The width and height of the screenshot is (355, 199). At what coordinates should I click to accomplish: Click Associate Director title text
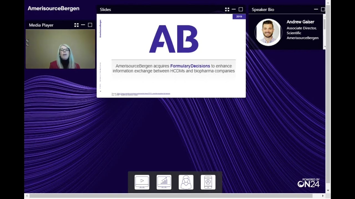[301, 28]
